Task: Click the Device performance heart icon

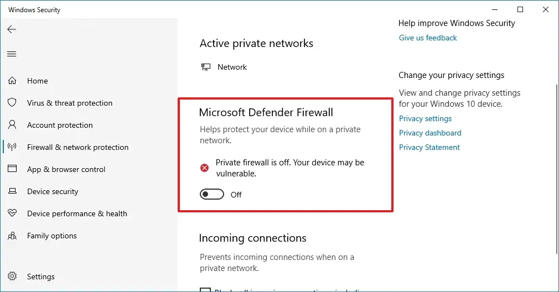Action: coord(12,213)
